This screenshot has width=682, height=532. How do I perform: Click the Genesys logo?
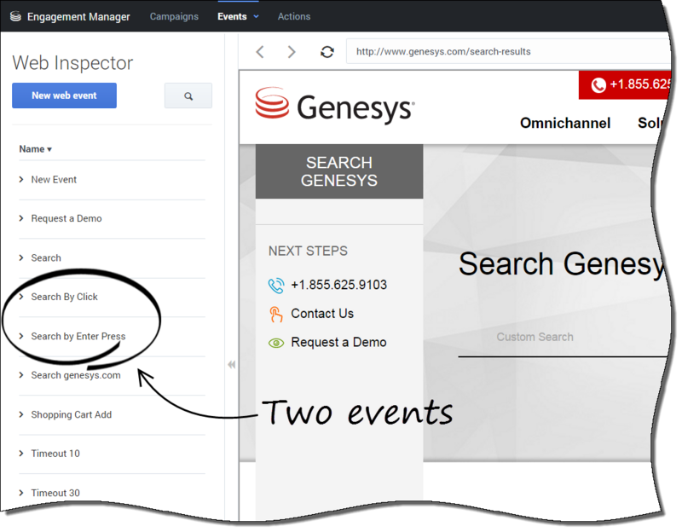334,107
